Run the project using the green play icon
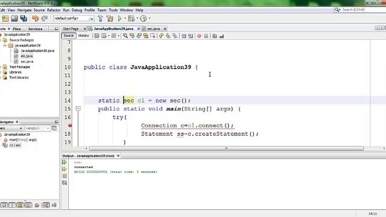Screen dimensions: 386x217 (x=119, y=19)
